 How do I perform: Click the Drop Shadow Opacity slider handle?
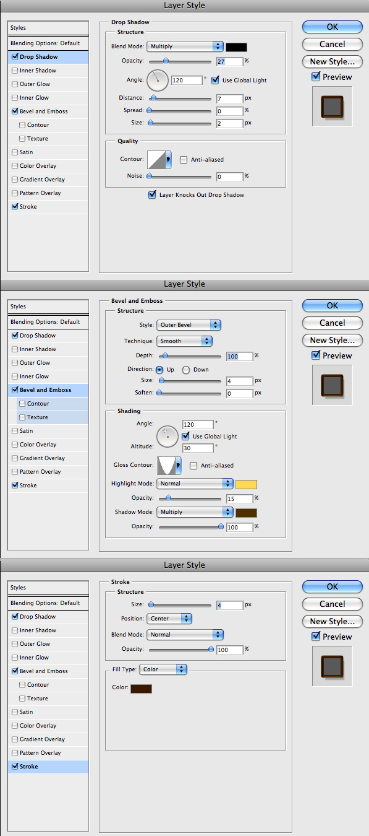click(166, 61)
